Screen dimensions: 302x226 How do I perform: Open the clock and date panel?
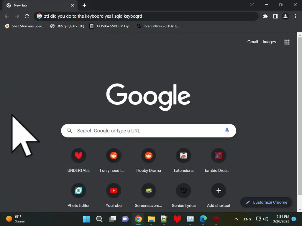click(x=281, y=219)
